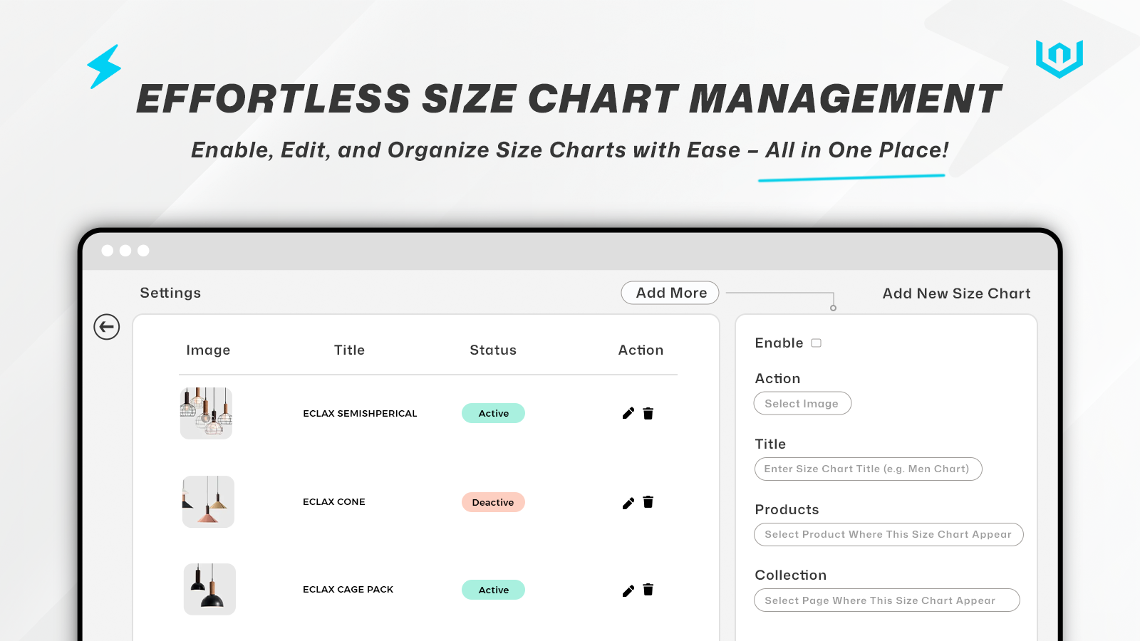Image resolution: width=1140 pixels, height=641 pixels.
Task: Click the Settings heading
Action: (170, 293)
